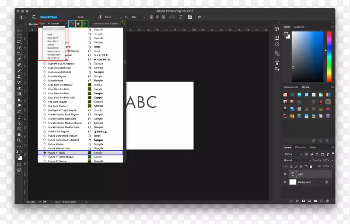The width and height of the screenshot is (350, 224).
Task: Create a new group folder
Action: (315, 201)
